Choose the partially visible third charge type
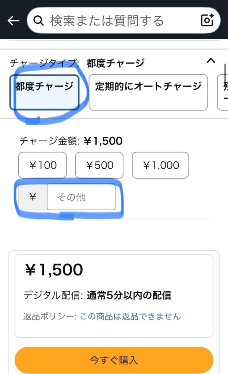Image resolution: width=228 pixels, height=374 pixels. 223,92
